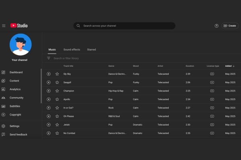Toggle star on Oh Please track
The image size is (241, 160).
coord(57,116)
